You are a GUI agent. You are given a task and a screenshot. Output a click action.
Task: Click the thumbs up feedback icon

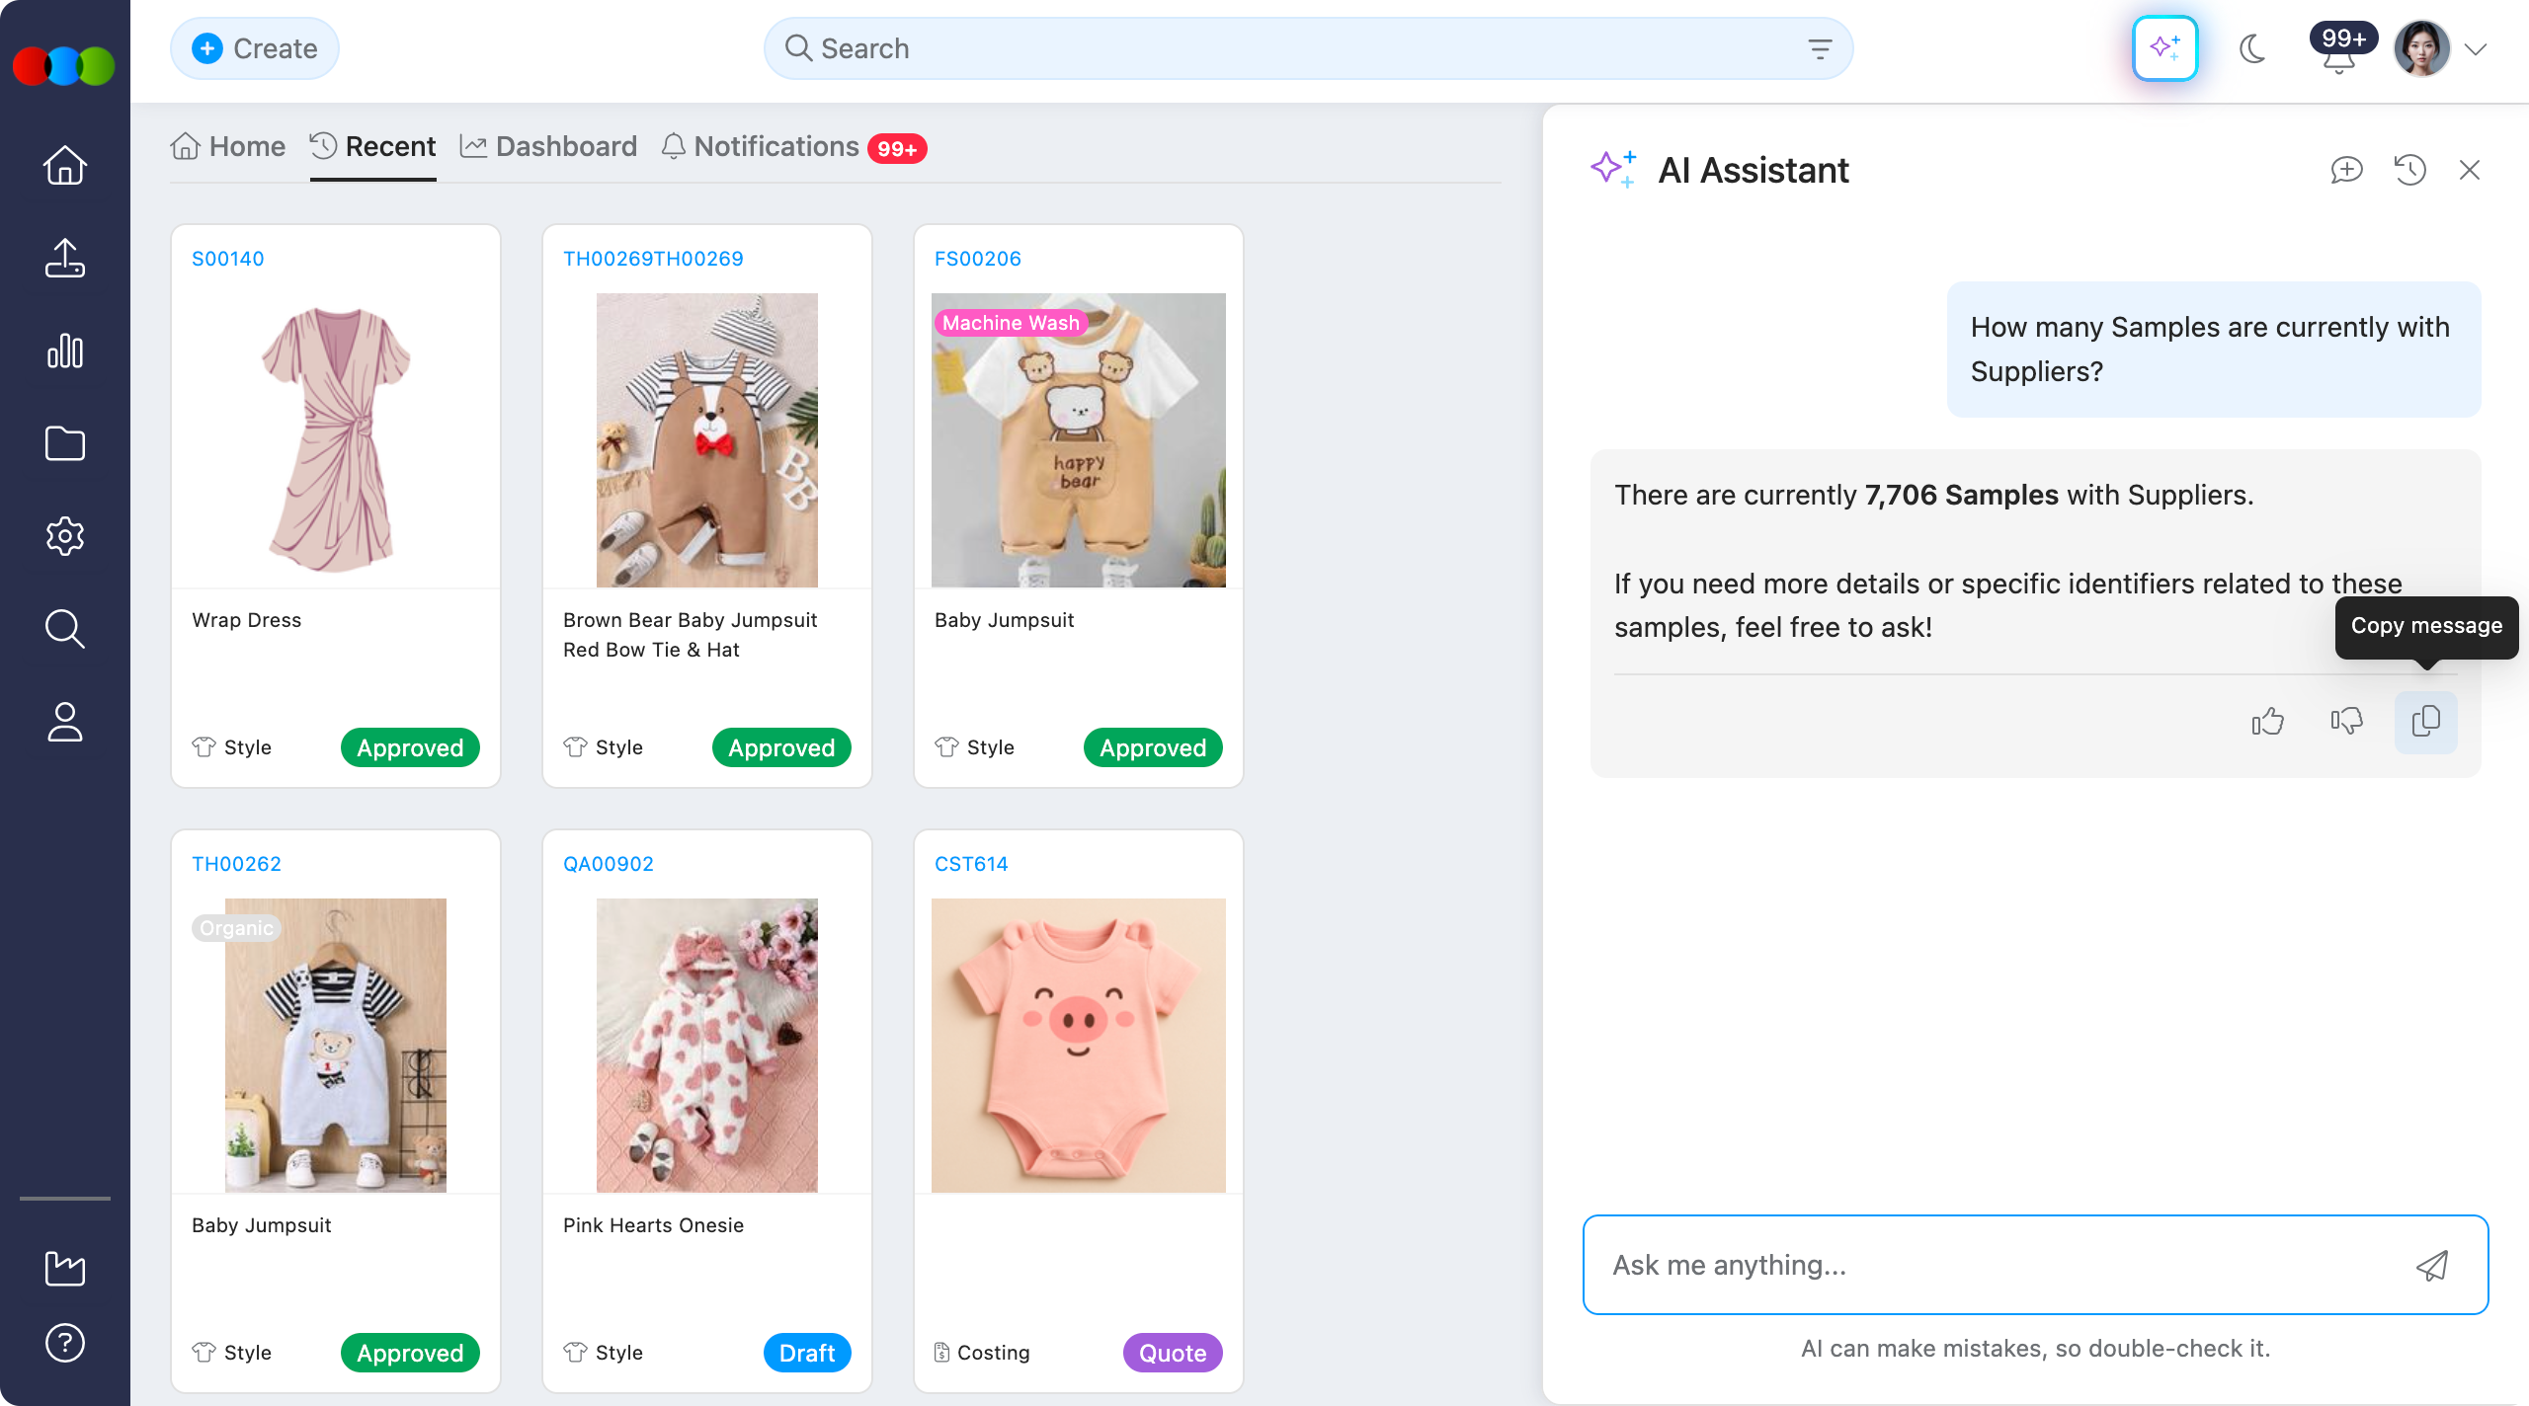pyautogui.click(x=2267, y=722)
